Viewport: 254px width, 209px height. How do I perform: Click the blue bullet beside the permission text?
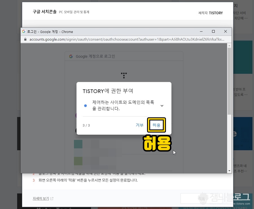pos(85,106)
